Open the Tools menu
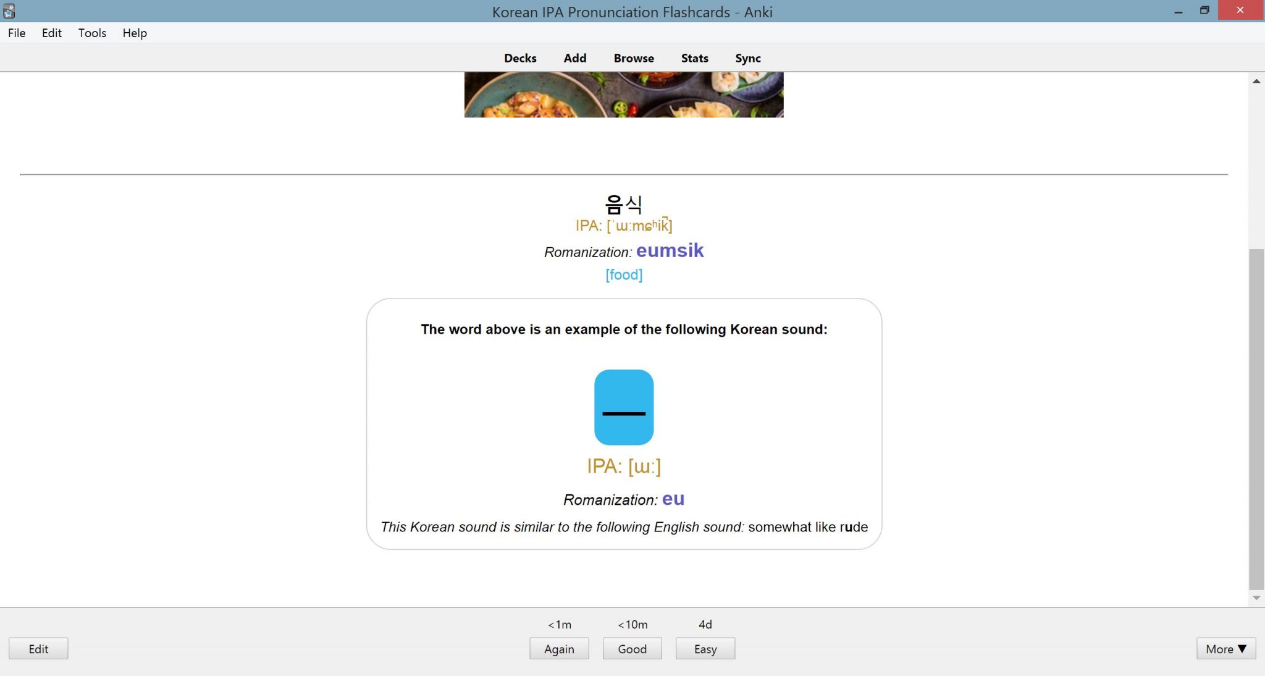Image resolution: width=1265 pixels, height=676 pixels. coord(91,33)
